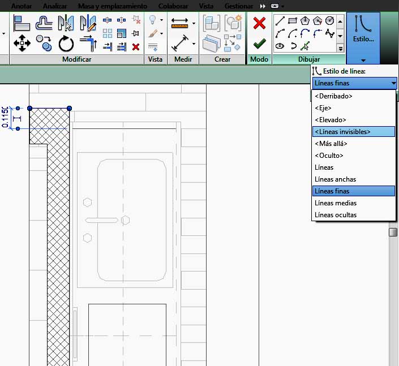The height and width of the screenshot is (366, 399).
Task: Choose the Offset tool
Action: pos(44,23)
